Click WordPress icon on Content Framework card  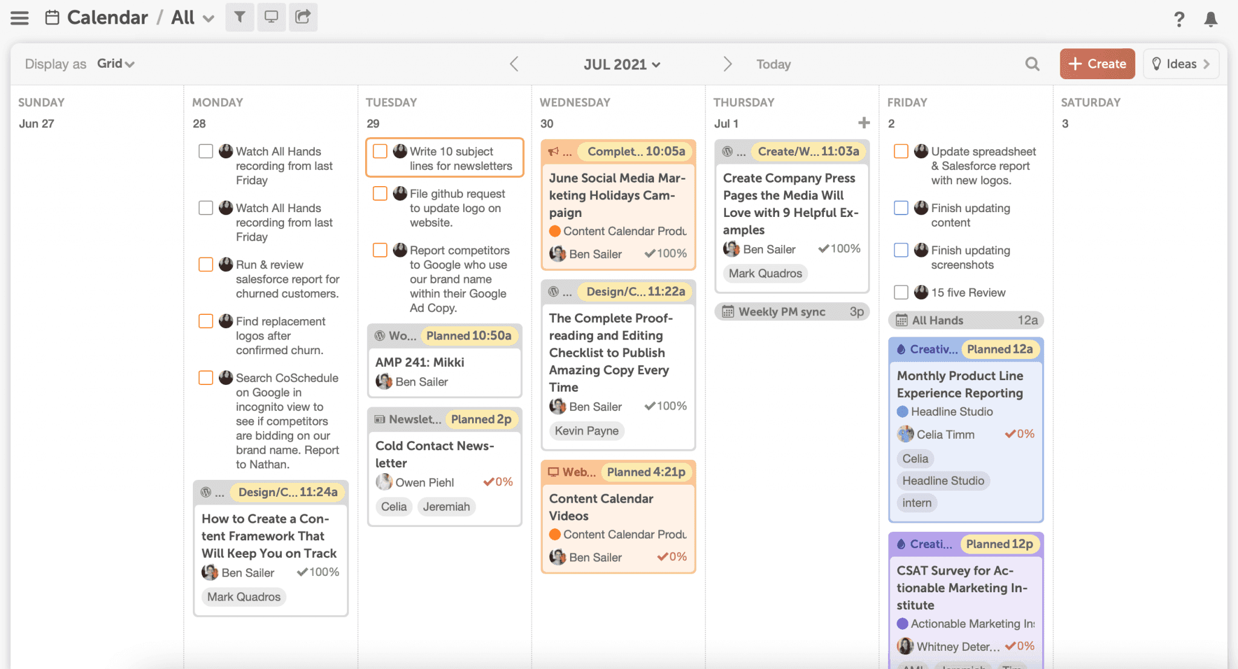206,493
